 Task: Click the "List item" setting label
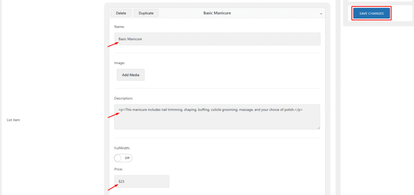[x=14, y=120]
